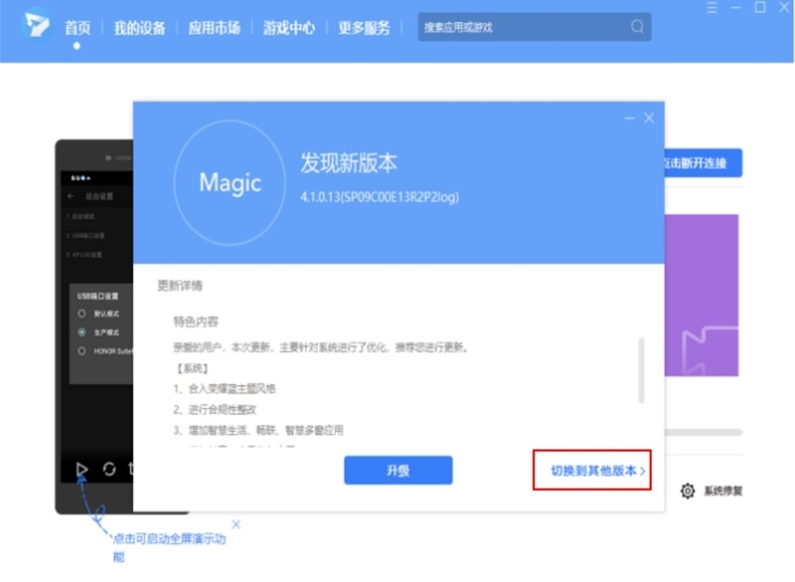This screenshot has width=795, height=582.
Task: Select 生产模式 radio button
Action: pyautogui.click(x=81, y=333)
